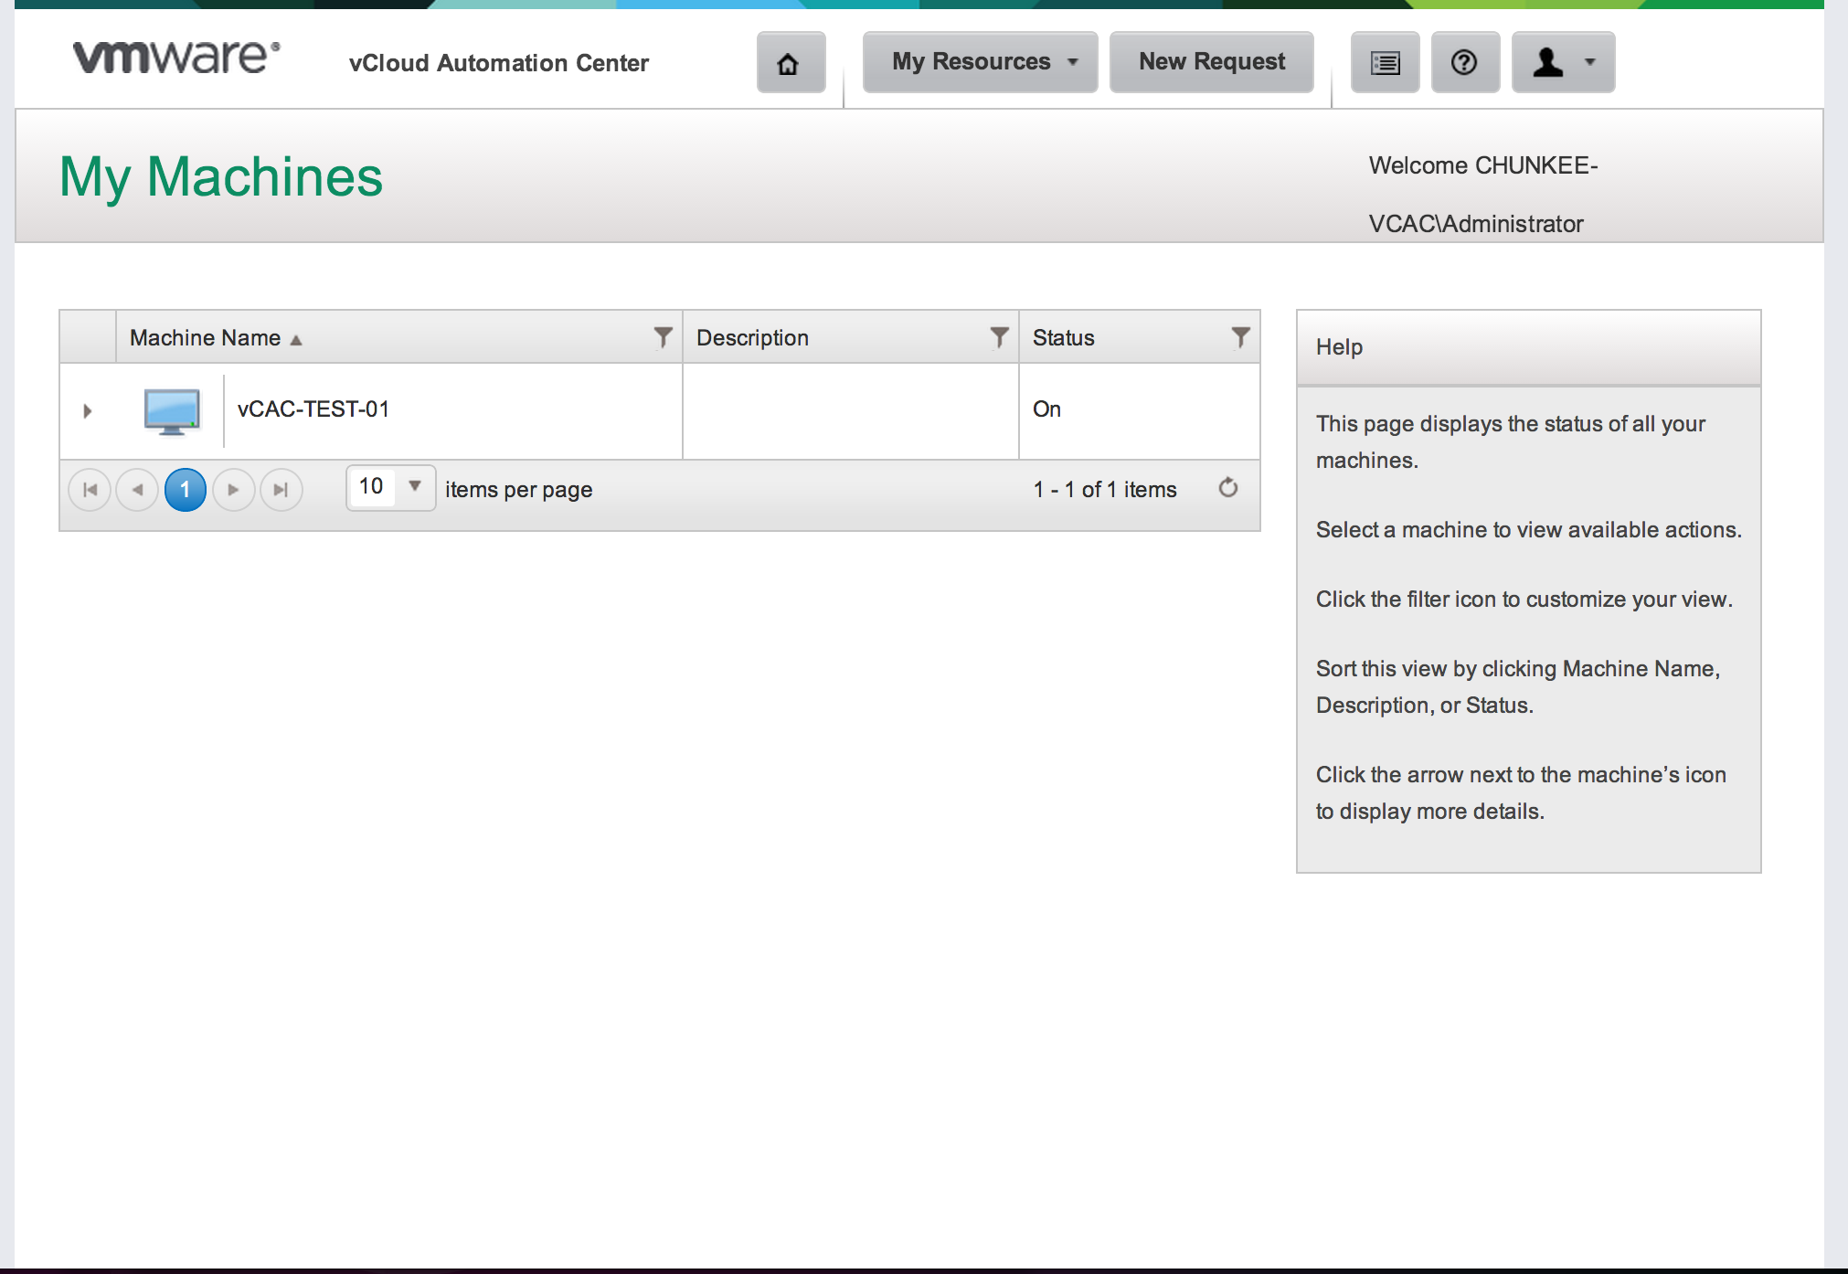The height and width of the screenshot is (1274, 1848).
Task: Click the vCAC-TEST-01 monitor icon
Action: [x=172, y=410]
